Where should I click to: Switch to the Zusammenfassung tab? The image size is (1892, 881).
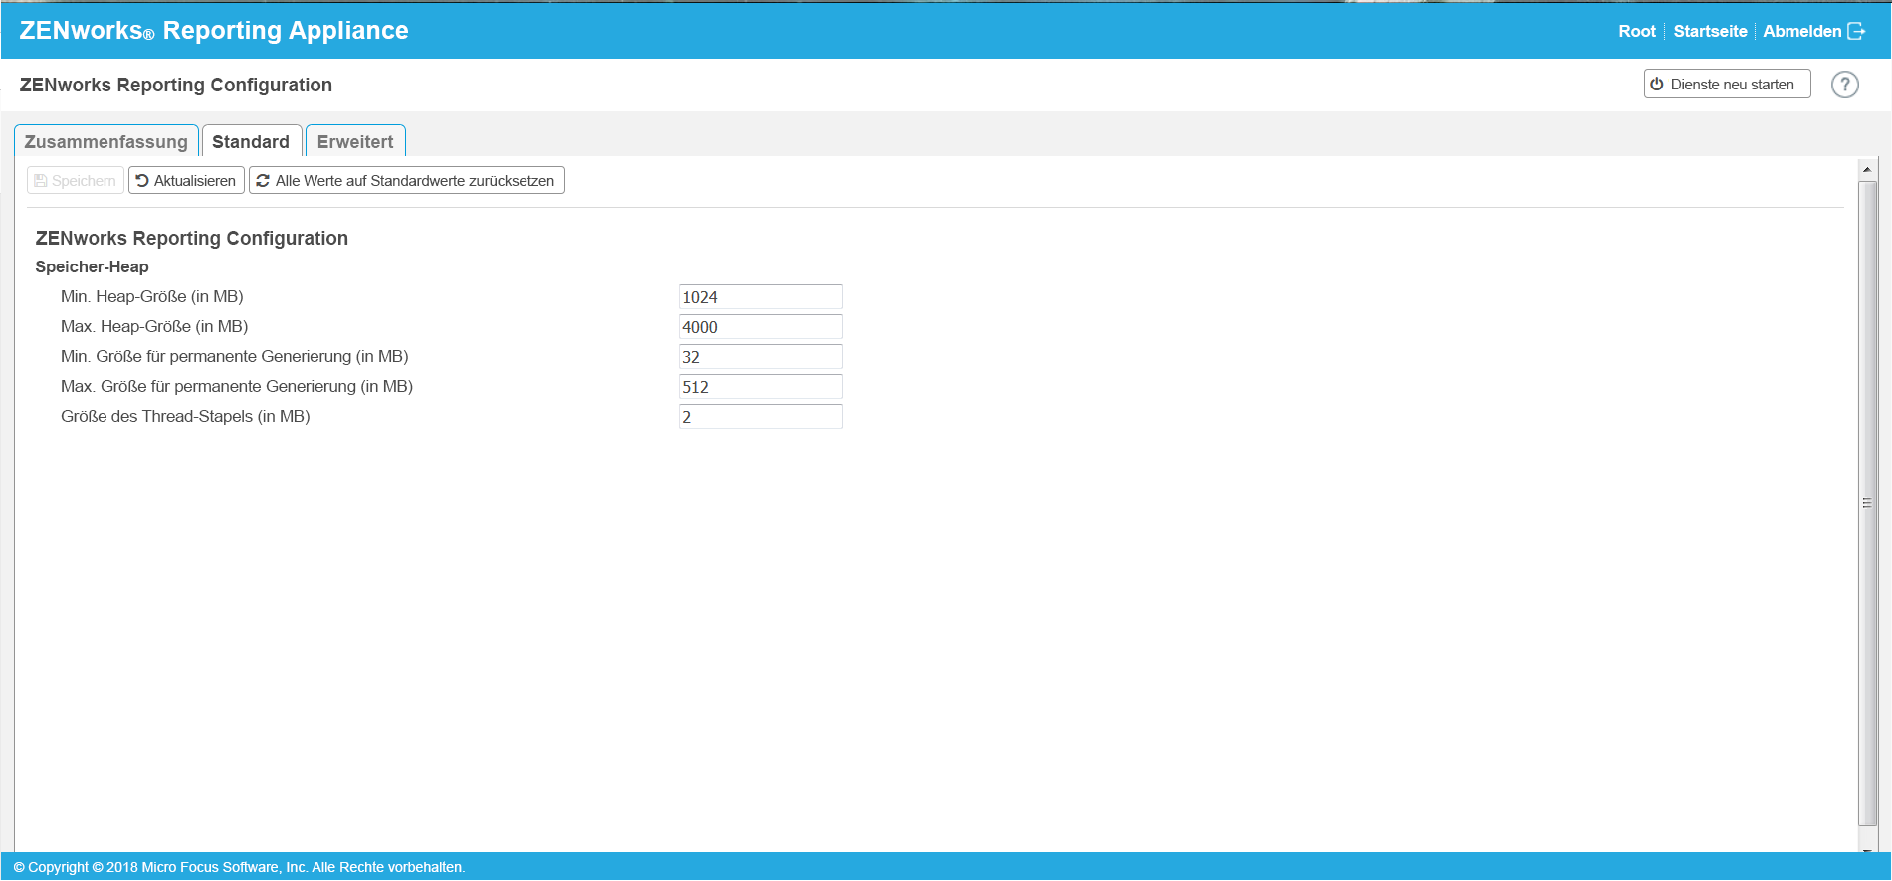106,141
